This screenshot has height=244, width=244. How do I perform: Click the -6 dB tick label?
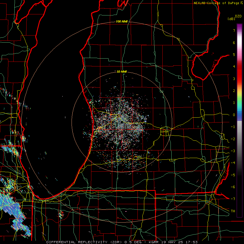(233, 187)
